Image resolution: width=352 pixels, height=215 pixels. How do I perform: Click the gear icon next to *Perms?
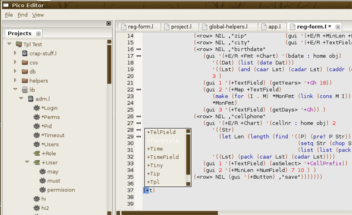[x=36, y=117]
